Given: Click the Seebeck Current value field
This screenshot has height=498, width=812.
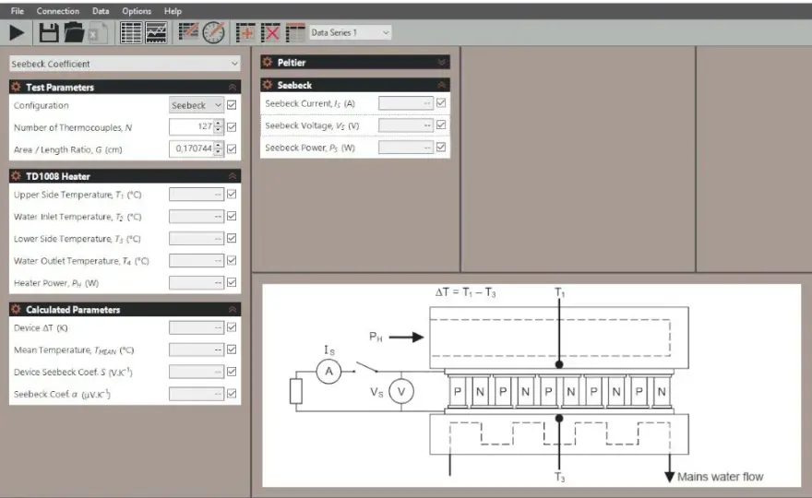Looking at the screenshot, I should (405, 102).
